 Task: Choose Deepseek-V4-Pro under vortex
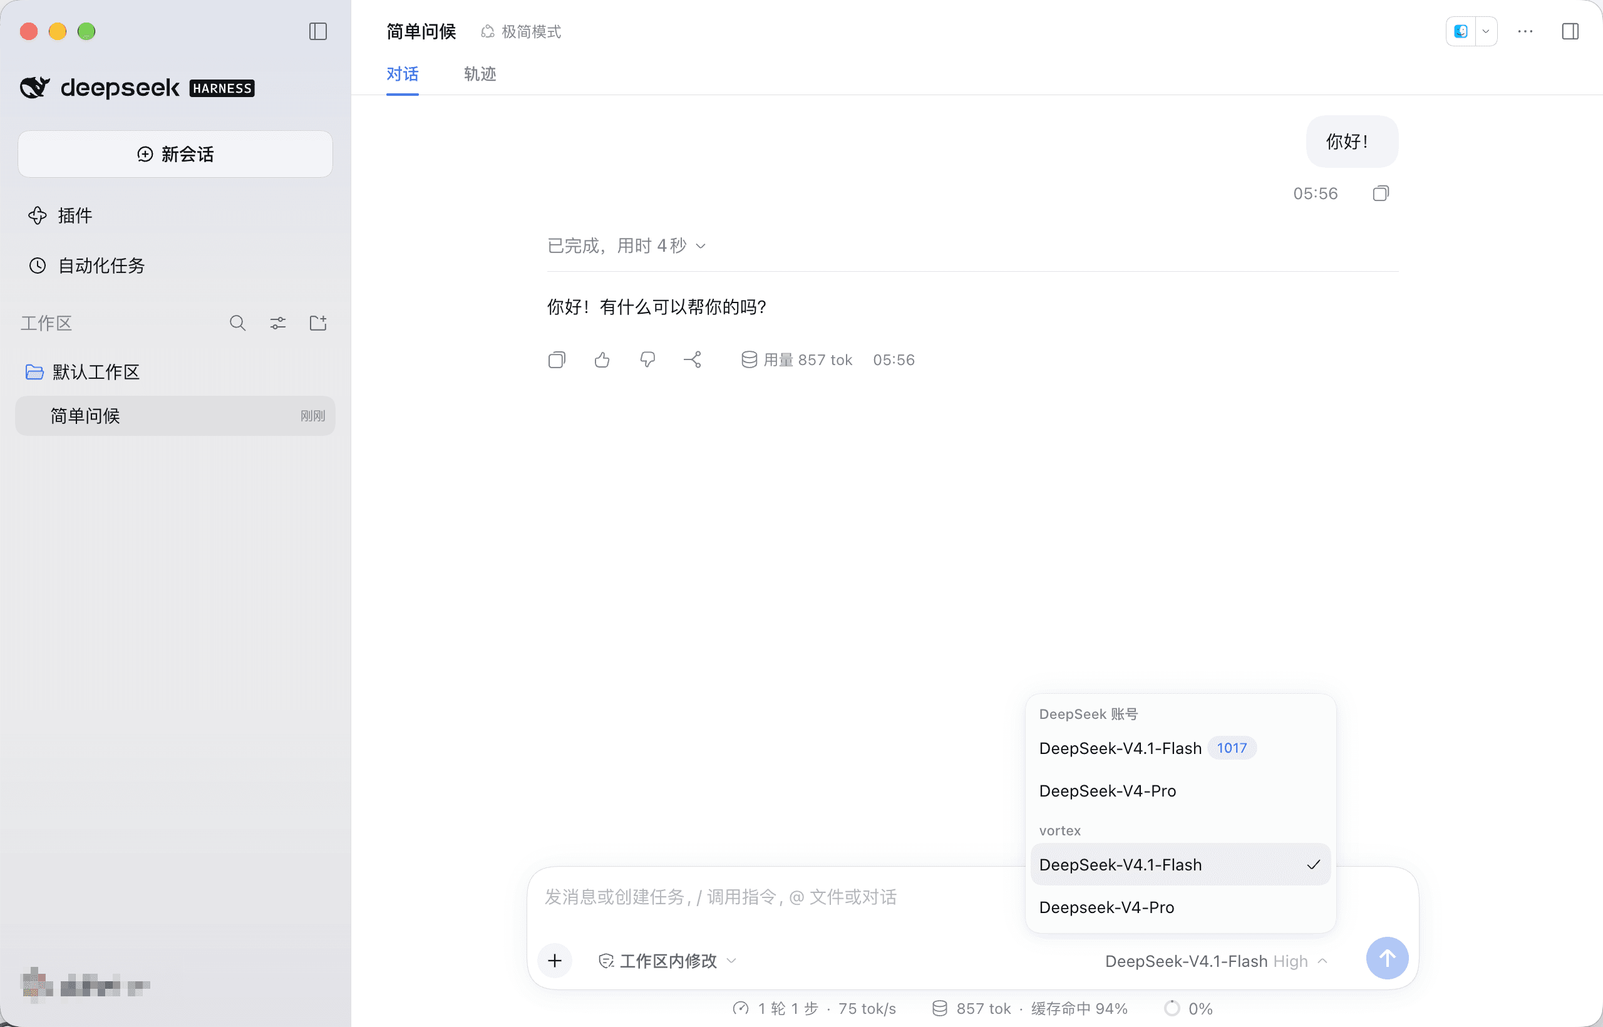tap(1180, 907)
